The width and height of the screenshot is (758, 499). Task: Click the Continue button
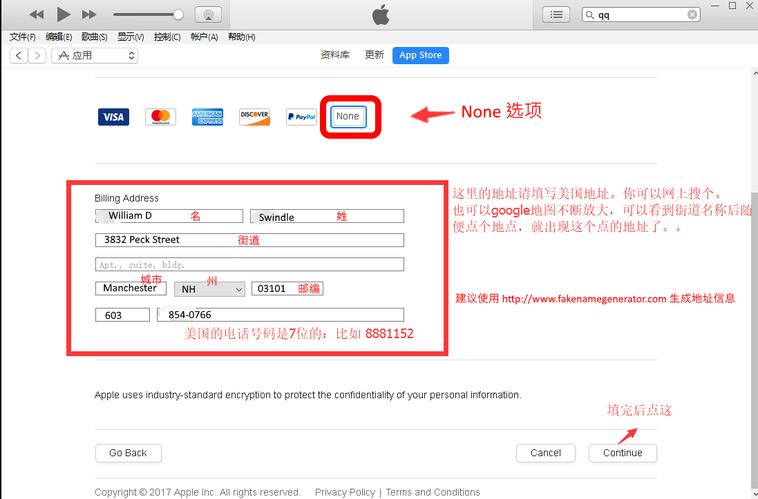(623, 453)
